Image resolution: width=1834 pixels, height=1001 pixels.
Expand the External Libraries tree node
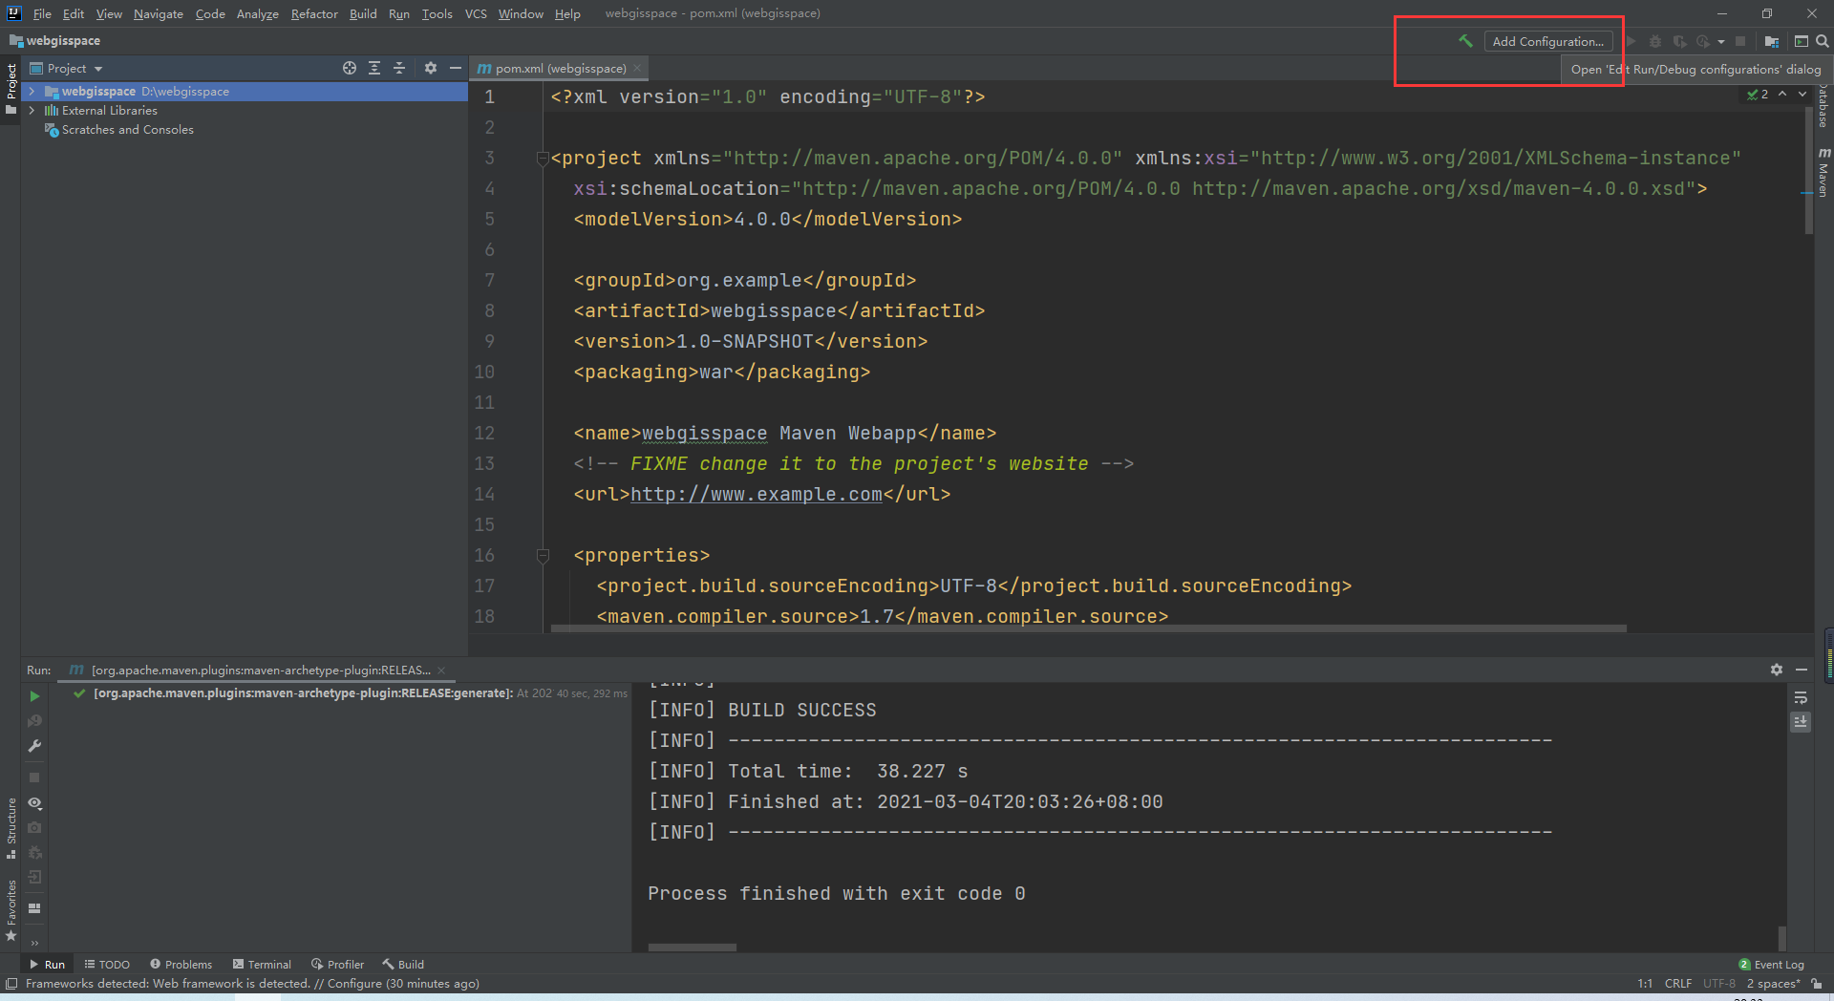click(x=32, y=110)
